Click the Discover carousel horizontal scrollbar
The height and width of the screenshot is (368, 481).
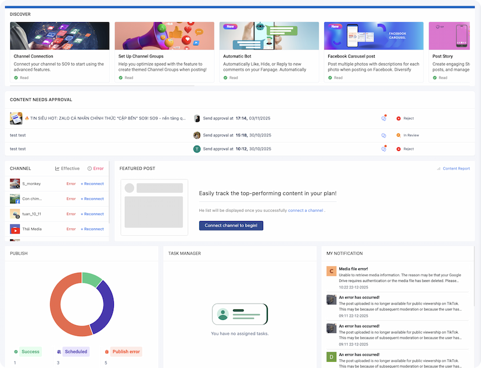pos(102,86)
